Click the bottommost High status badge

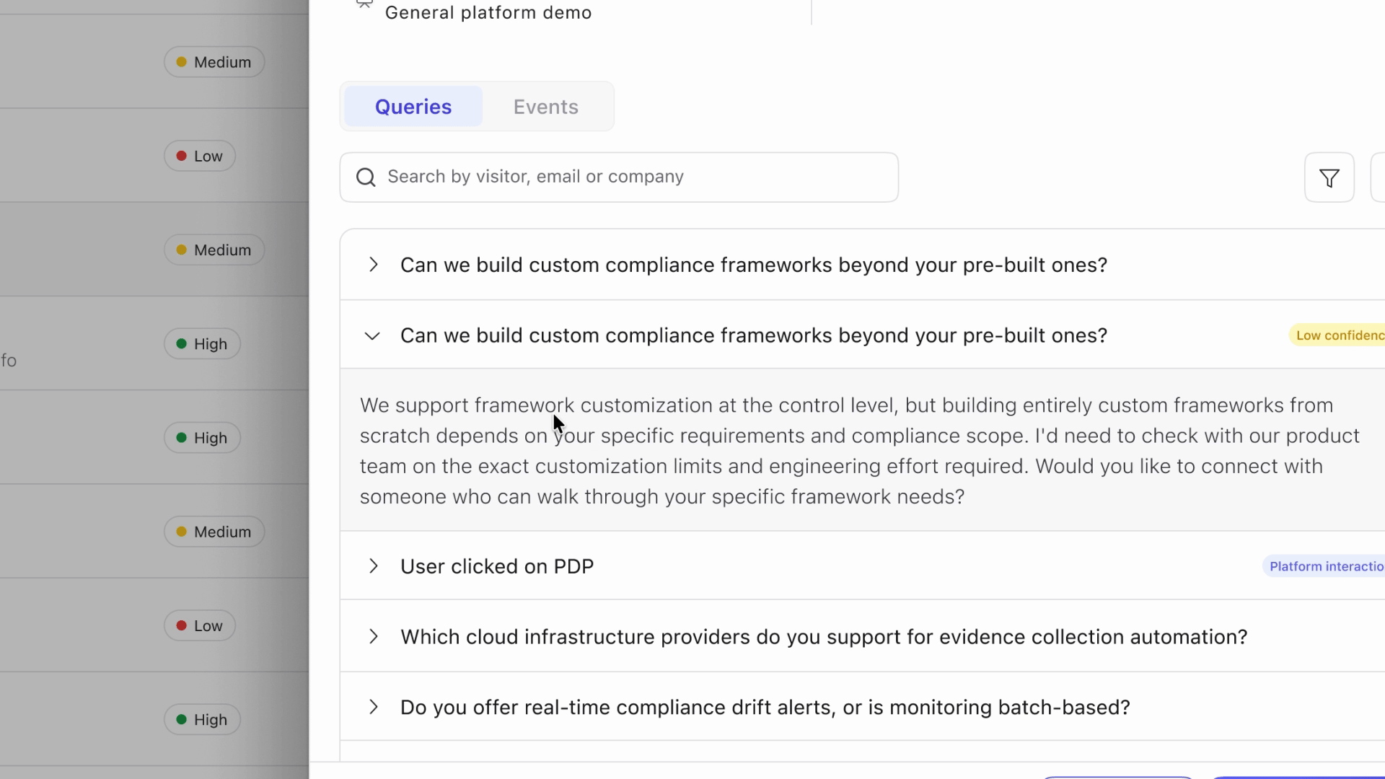pos(202,719)
